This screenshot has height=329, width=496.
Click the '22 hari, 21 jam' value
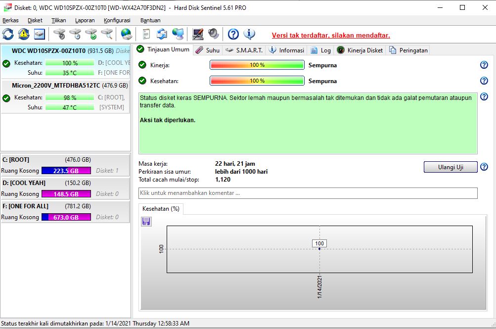pyautogui.click(x=235, y=164)
